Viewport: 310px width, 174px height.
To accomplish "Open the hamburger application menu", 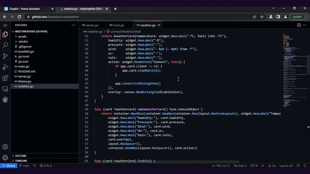I will click(x=5, y=25).
